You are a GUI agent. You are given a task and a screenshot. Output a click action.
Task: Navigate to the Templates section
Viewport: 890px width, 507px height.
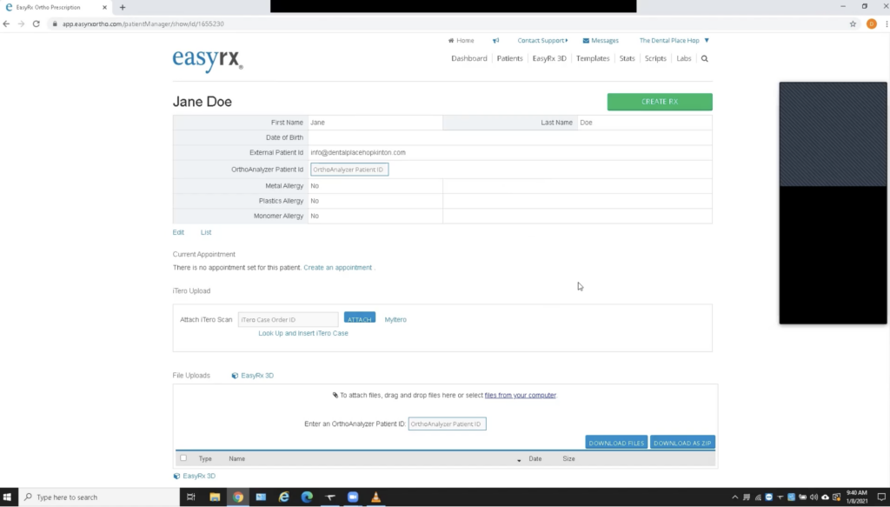pyautogui.click(x=593, y=59)
